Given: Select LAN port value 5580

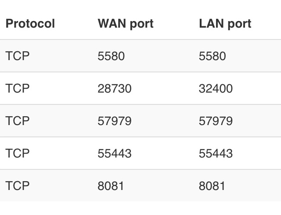Looking at the screenshot, I should pos(212,56).
